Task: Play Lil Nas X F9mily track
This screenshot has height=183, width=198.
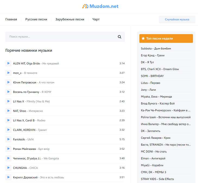Action: pos(8,102)
